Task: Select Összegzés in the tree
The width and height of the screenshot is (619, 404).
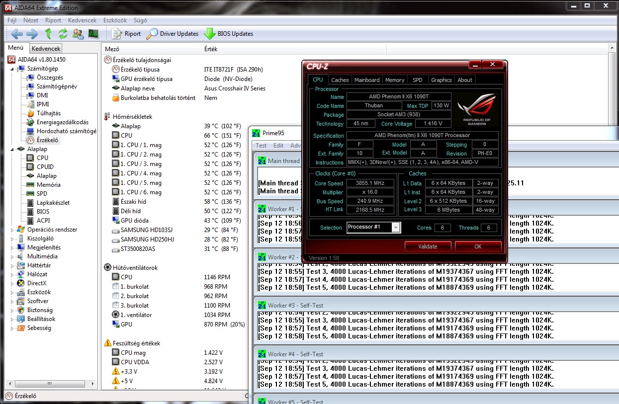Action: pos(50,78)
